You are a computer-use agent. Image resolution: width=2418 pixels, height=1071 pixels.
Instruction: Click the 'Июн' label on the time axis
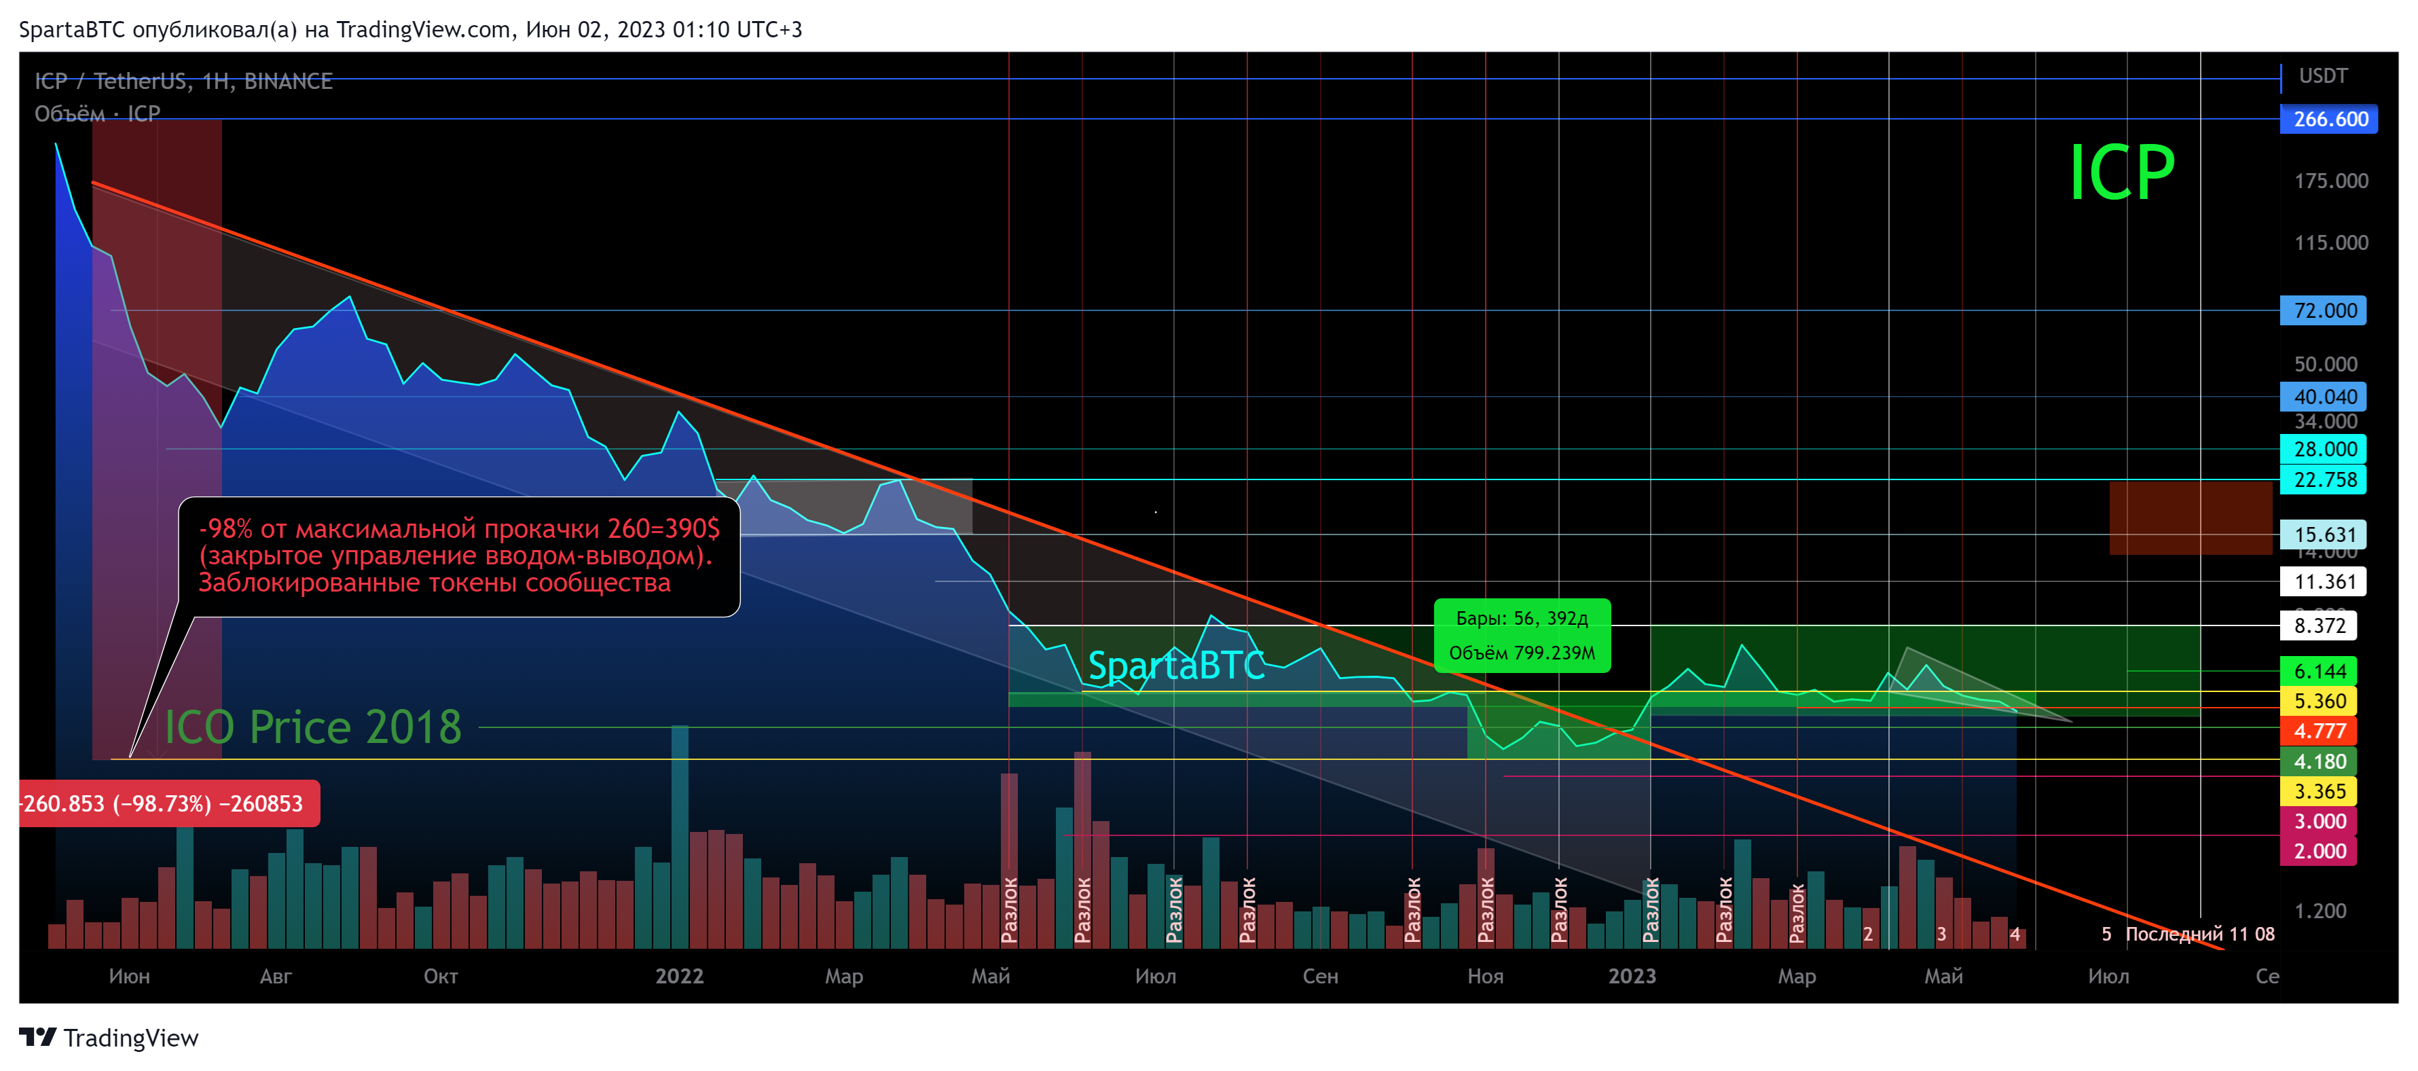click(x=130, y=976)
